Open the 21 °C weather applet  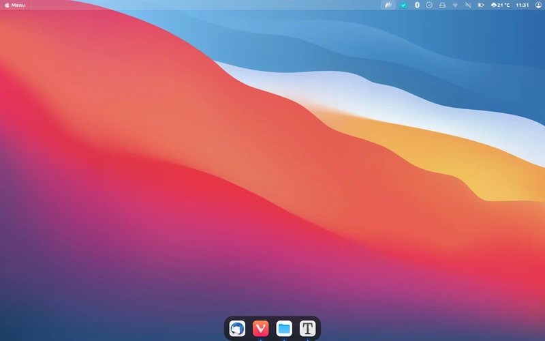coord(500,5)
